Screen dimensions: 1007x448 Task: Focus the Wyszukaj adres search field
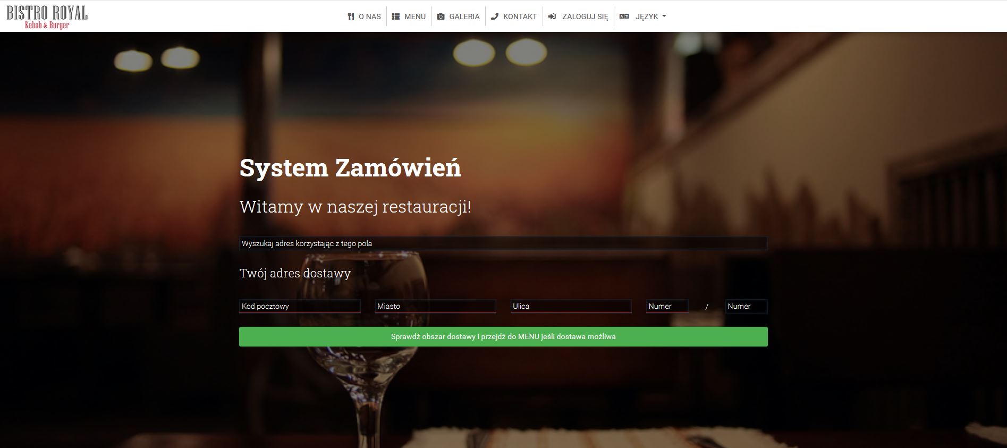503,243
